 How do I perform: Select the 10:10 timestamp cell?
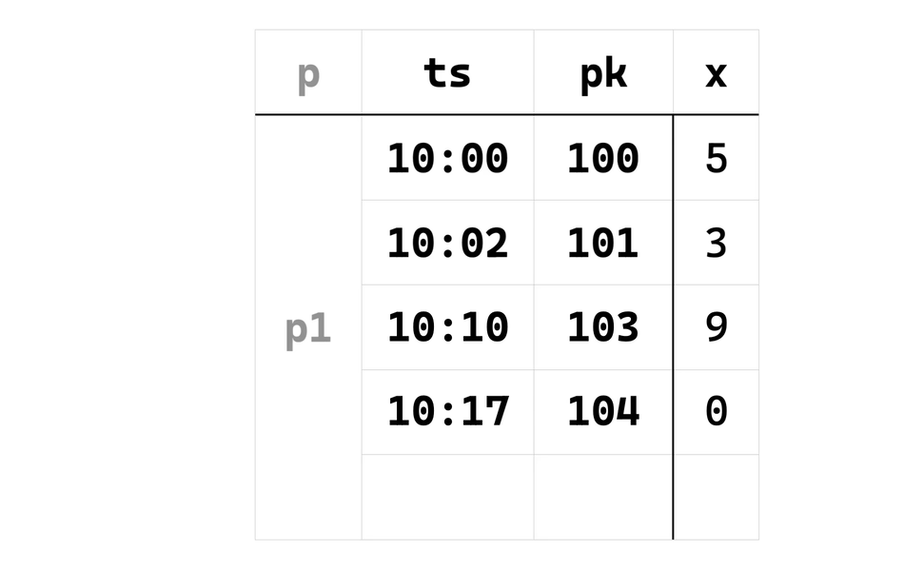(447, 327)
